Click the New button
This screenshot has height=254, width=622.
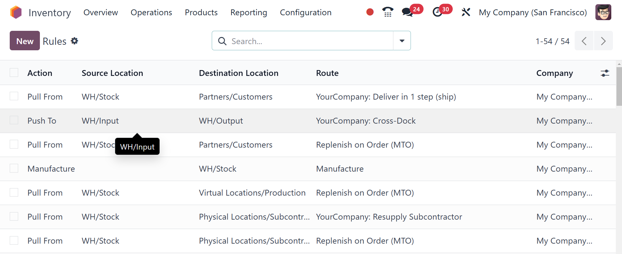(x=25, y=41)
